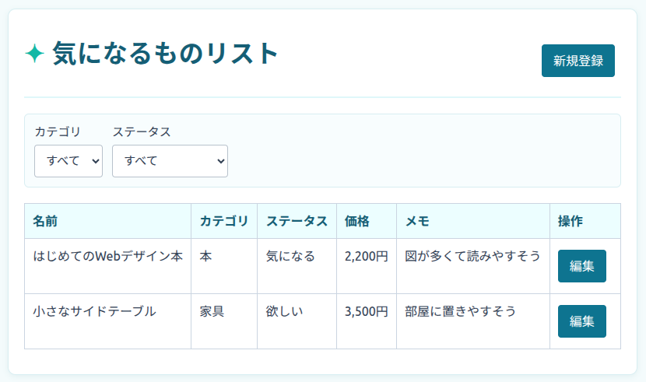
Task: Click the memo 図が多くて読みやすそう
Action: tap(472, 256)
